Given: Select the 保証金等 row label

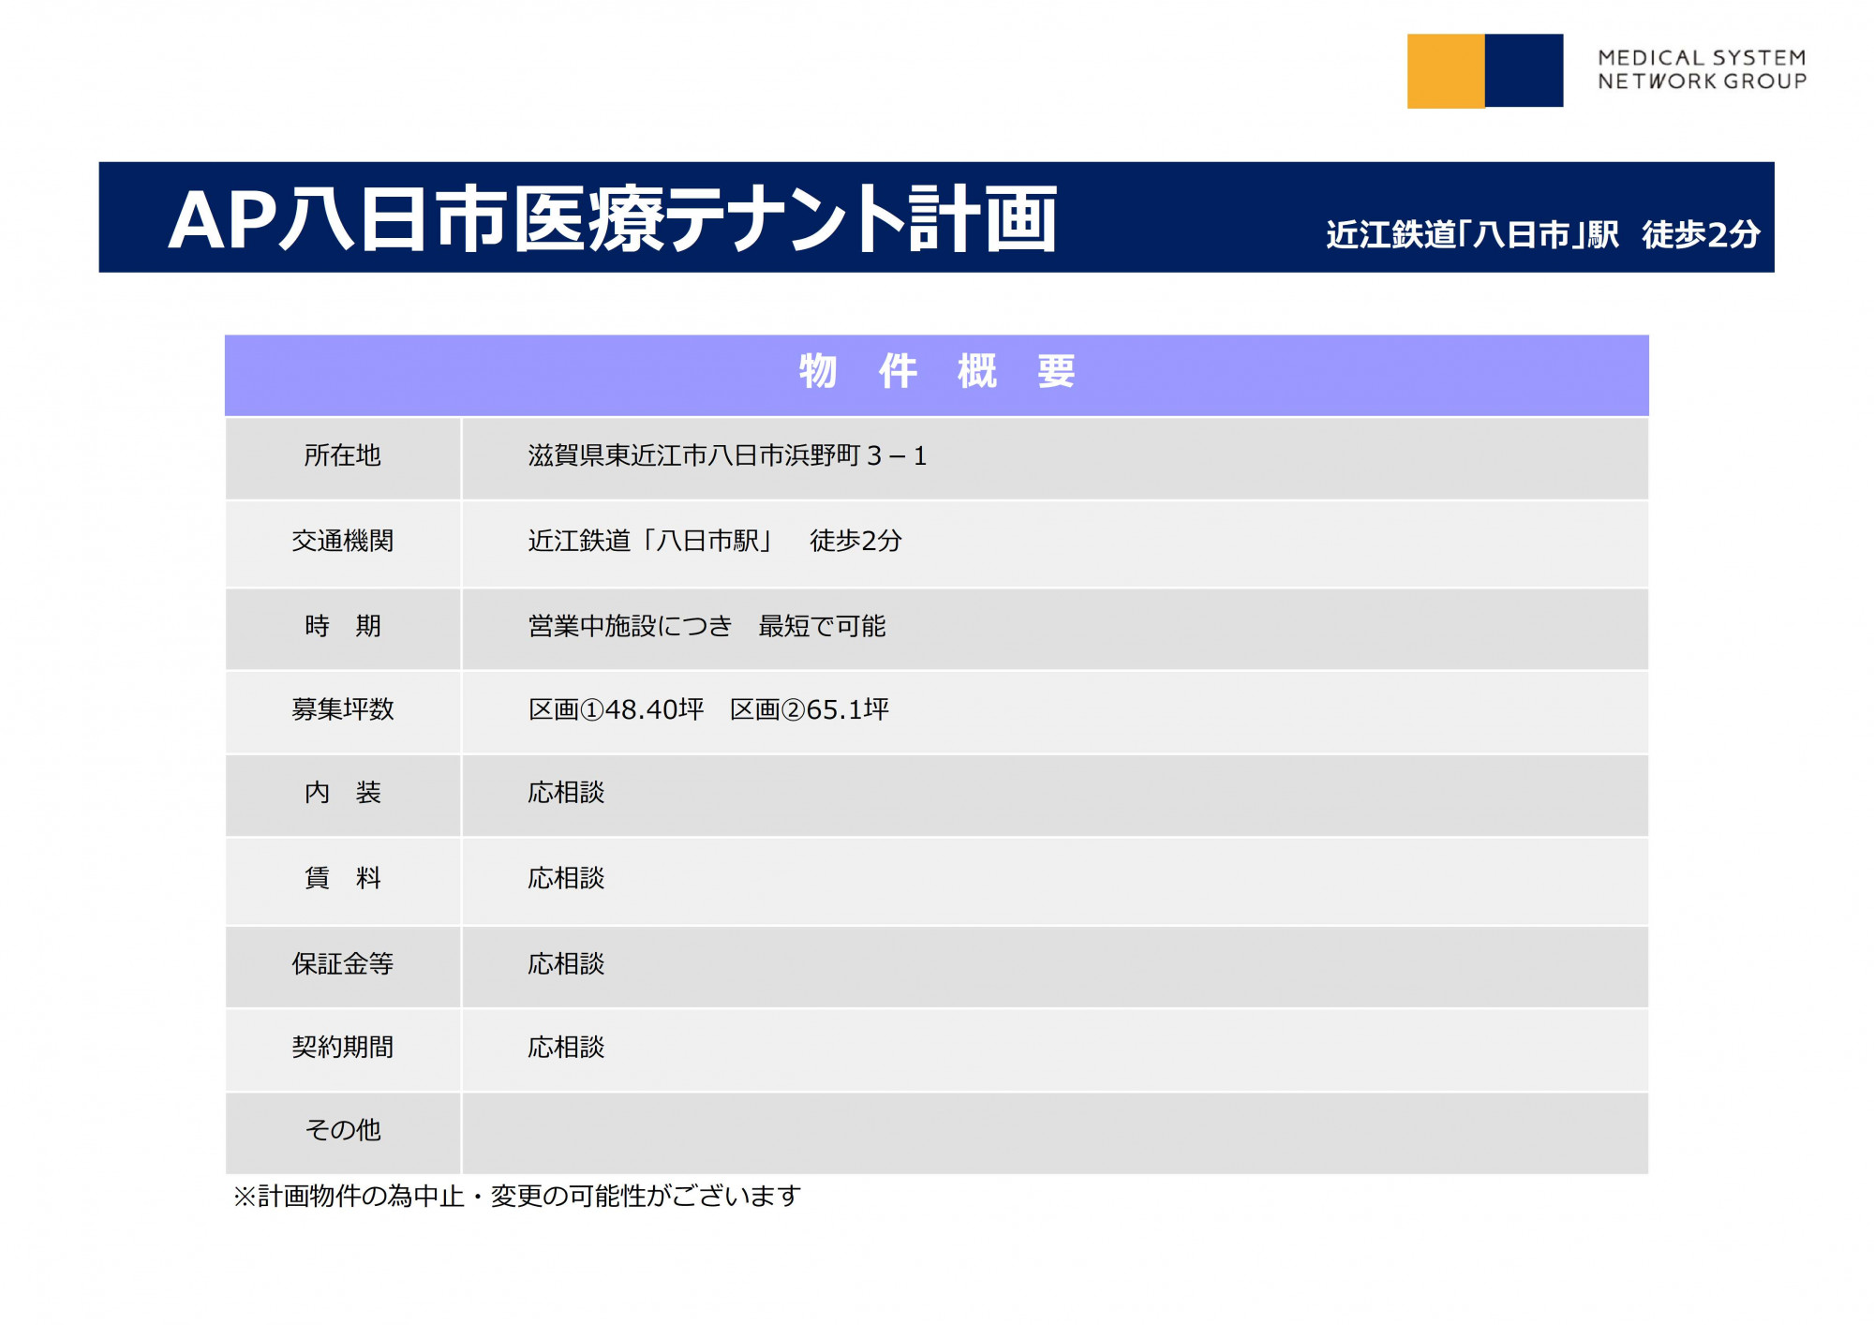Looking at the screenshot, I should coord(343,964).
